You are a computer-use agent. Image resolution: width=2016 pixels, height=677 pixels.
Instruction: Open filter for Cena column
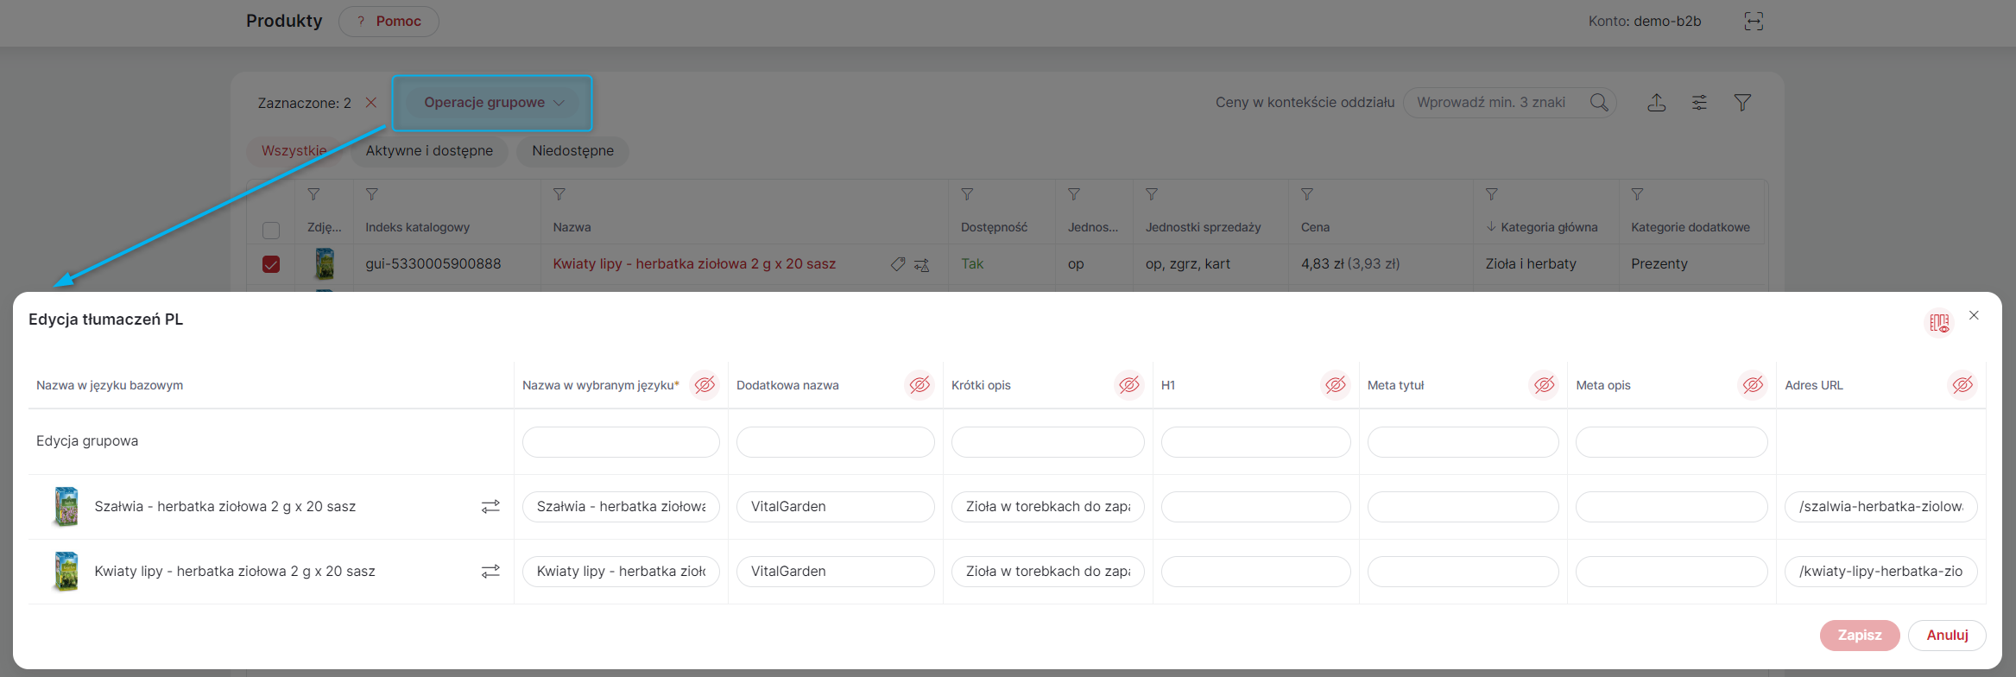pos(1307,194)
